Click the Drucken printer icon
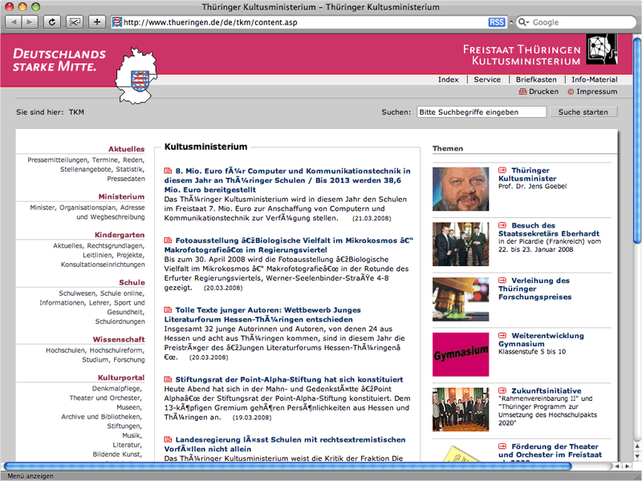 coord(522,92)
